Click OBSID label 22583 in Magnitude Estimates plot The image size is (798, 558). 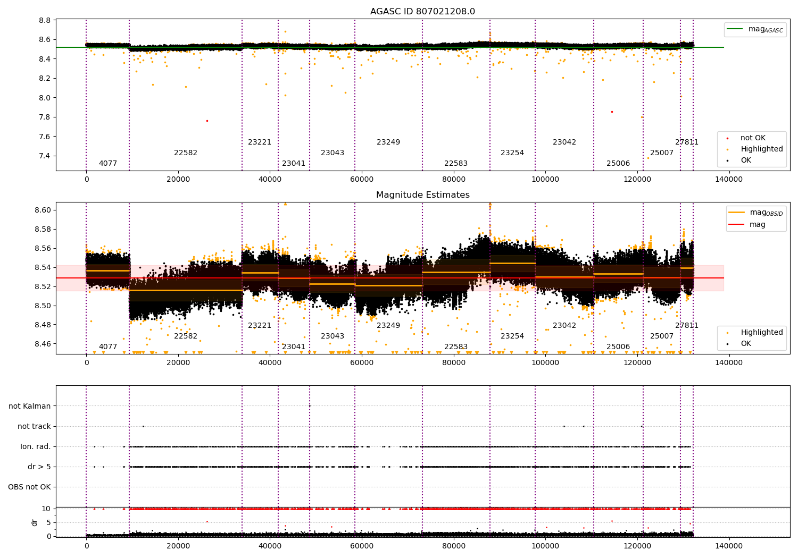(456, 347)
